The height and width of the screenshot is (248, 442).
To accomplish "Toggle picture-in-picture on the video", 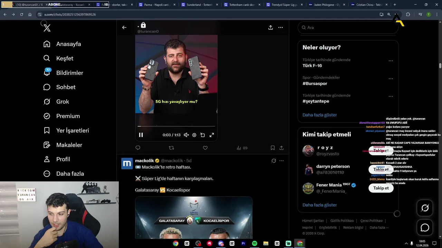I will click(203, 135).
